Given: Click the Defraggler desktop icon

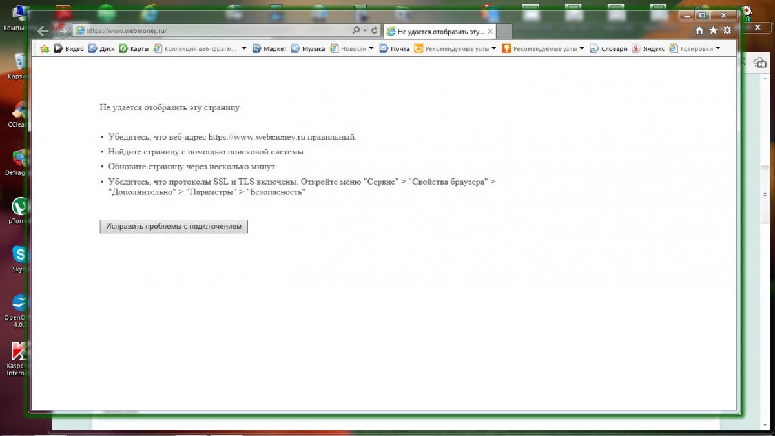Looking at the screenshot, I should coord(18,163).
